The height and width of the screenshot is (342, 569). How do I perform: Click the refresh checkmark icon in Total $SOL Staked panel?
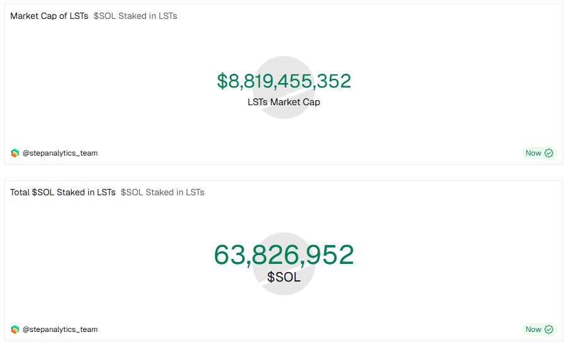[x=549, y=329]
